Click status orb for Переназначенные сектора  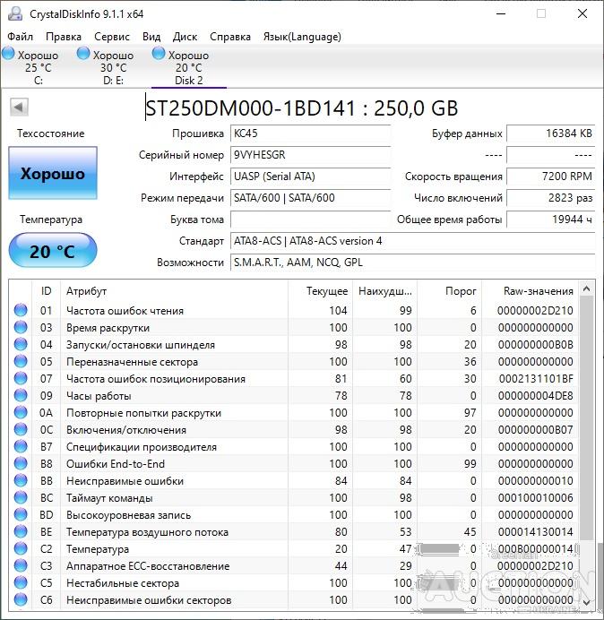point(21,361)
